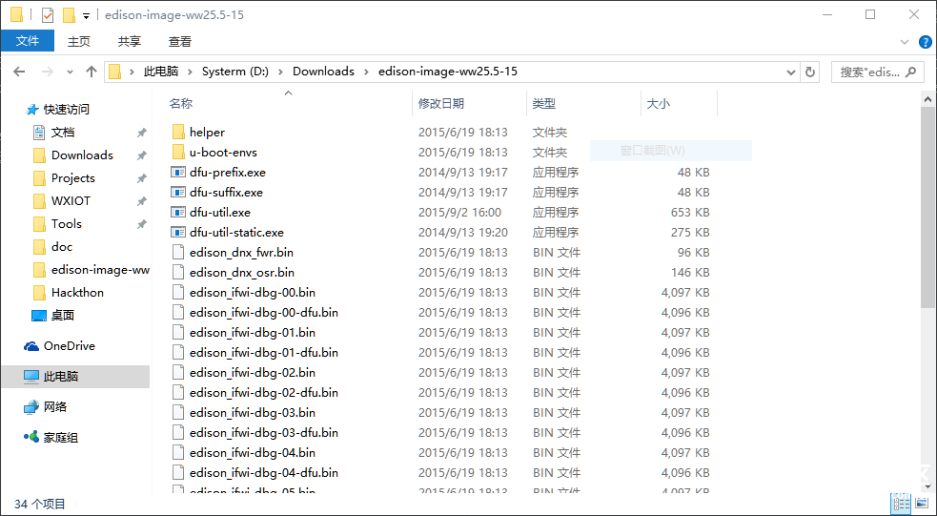Select 桌面 in the navigation pane
This screenshot has height=516, width=937.
(62, 315)
